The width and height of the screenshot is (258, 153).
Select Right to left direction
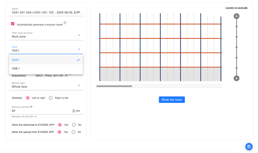51,98
